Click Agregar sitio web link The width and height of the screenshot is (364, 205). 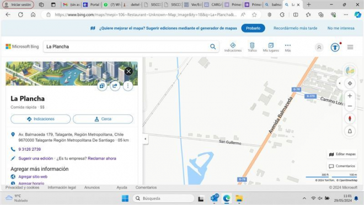[x=33, y=177]
